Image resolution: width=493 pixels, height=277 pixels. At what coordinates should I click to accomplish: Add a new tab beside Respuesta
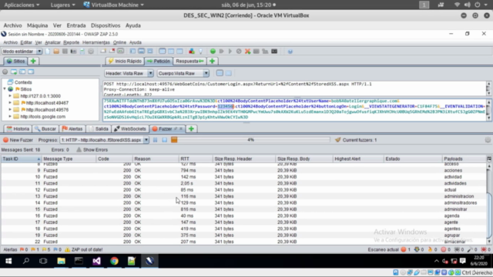pyautogui.click(x=213, y=61)
